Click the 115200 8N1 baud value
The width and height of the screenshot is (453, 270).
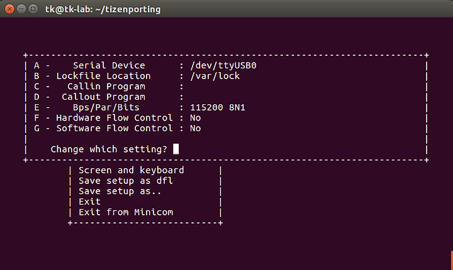tap(218, 107)
